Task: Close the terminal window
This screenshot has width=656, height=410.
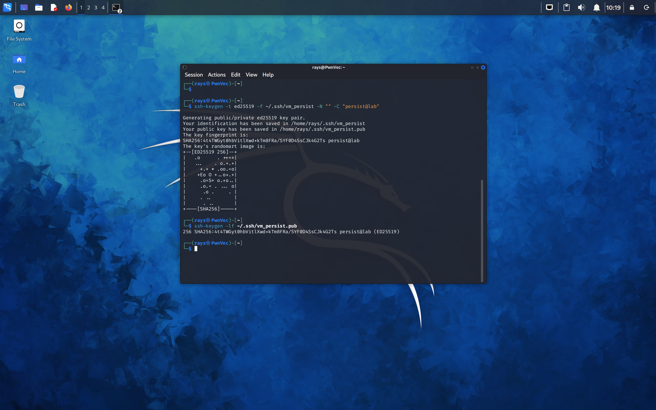Action: pyautogui.click(x=483, y=67)
